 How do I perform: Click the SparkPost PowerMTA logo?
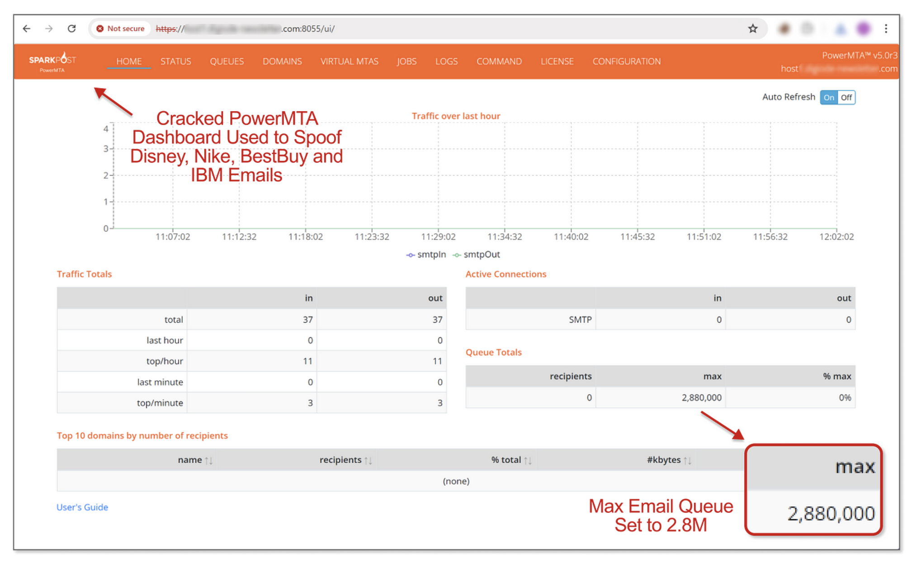point(52,61)
